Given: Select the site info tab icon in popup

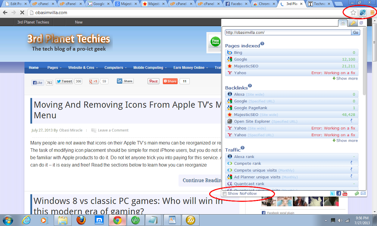Looking at the screenshot, I should point(343,23).
